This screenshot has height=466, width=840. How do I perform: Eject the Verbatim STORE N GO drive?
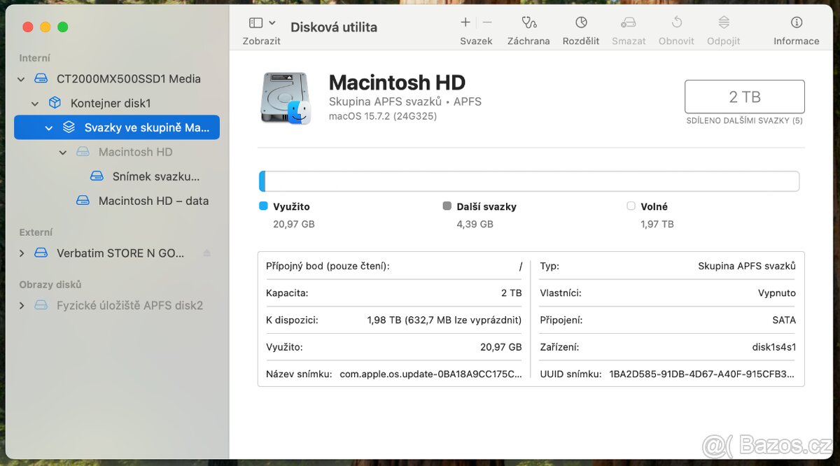tap(206, 253)
